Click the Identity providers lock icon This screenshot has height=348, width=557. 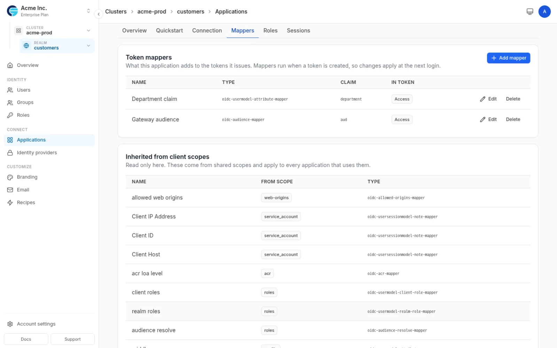pos(10,153)
